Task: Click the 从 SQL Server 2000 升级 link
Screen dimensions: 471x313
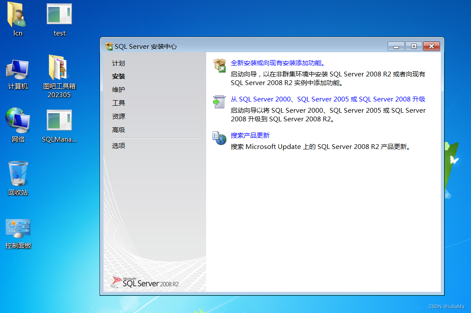Action: [x=328, y=99]
